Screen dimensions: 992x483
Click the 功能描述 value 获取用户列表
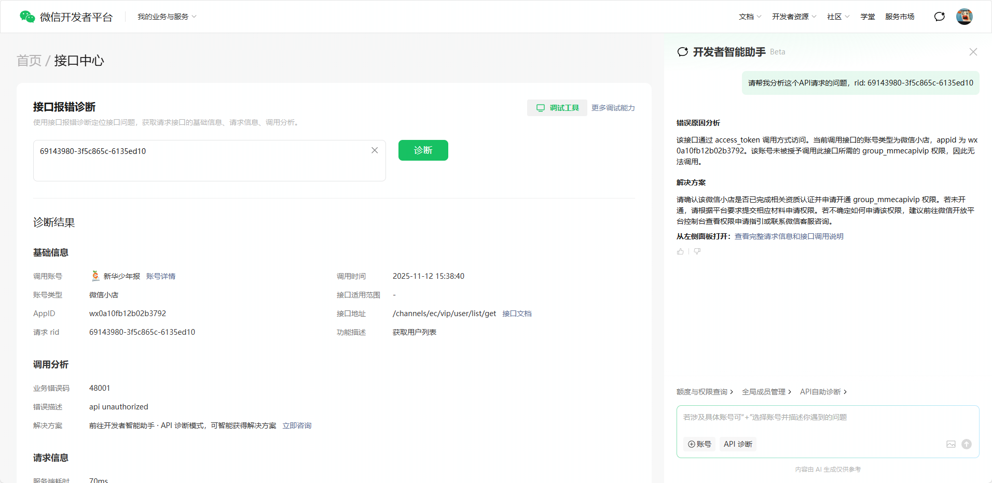click(415, 332)
